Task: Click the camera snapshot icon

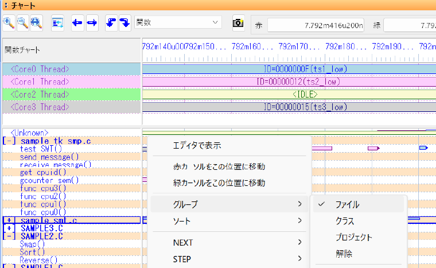Action: pyautogui.click(x=238, y=23)
